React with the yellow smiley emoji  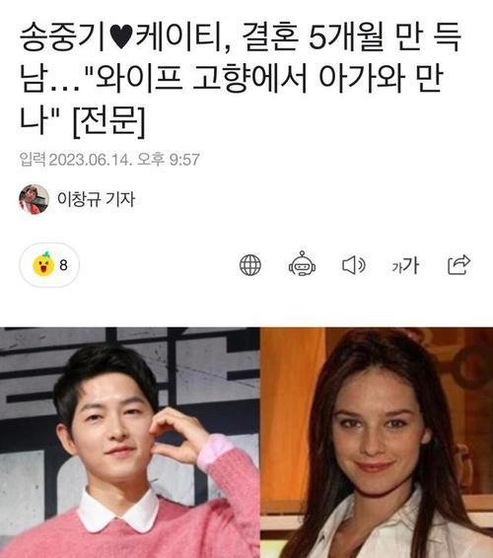pos(43,264)
